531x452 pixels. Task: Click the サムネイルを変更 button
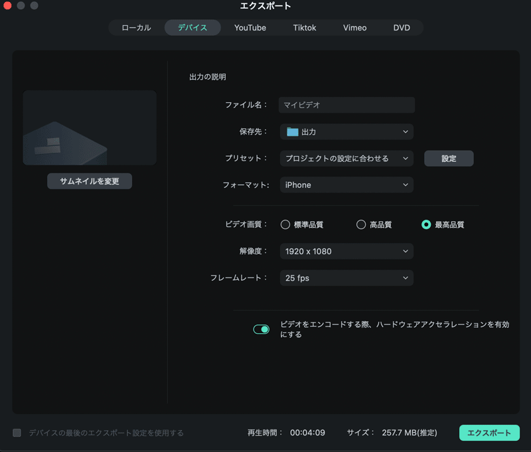tap(90, 181)
